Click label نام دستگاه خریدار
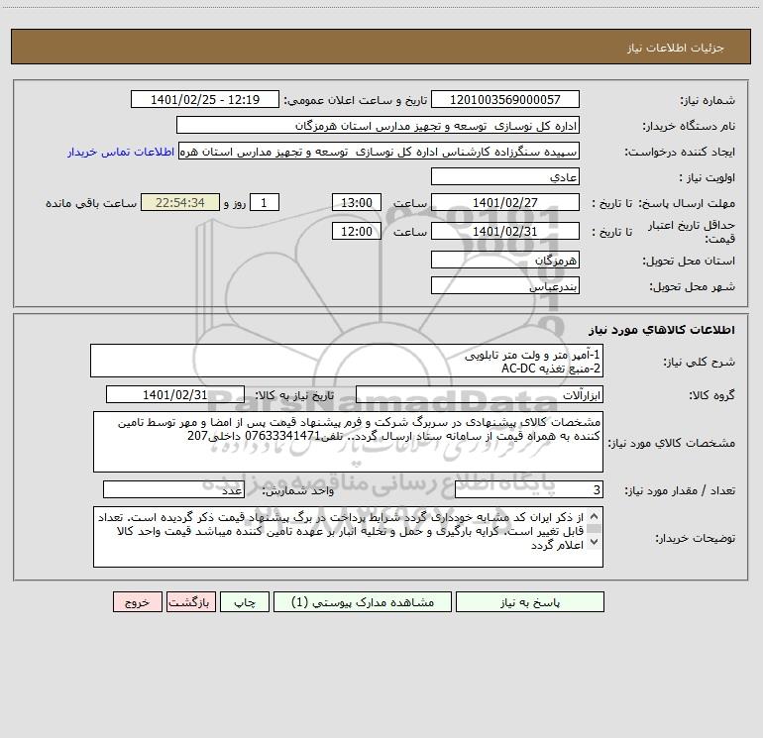Image resolution: width=763 pixels, height=738 pixels. tap(689, 127)
